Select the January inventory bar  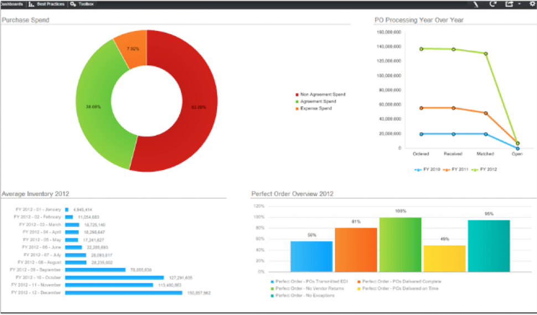click(67, 210)
